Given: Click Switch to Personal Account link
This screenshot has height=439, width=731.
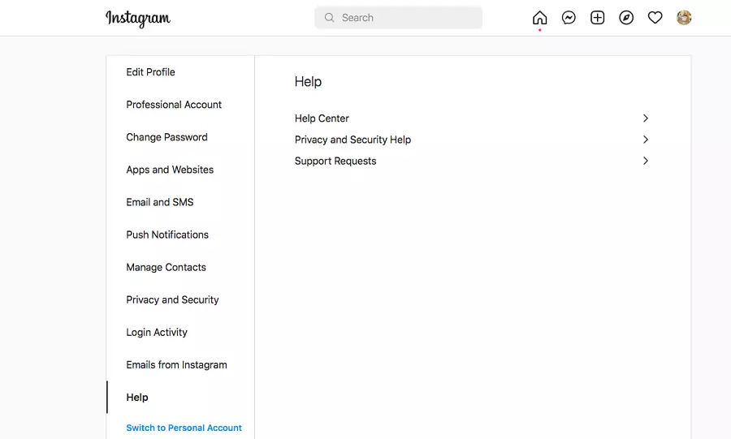Looking at the screenshot, I should click(184, 428).
